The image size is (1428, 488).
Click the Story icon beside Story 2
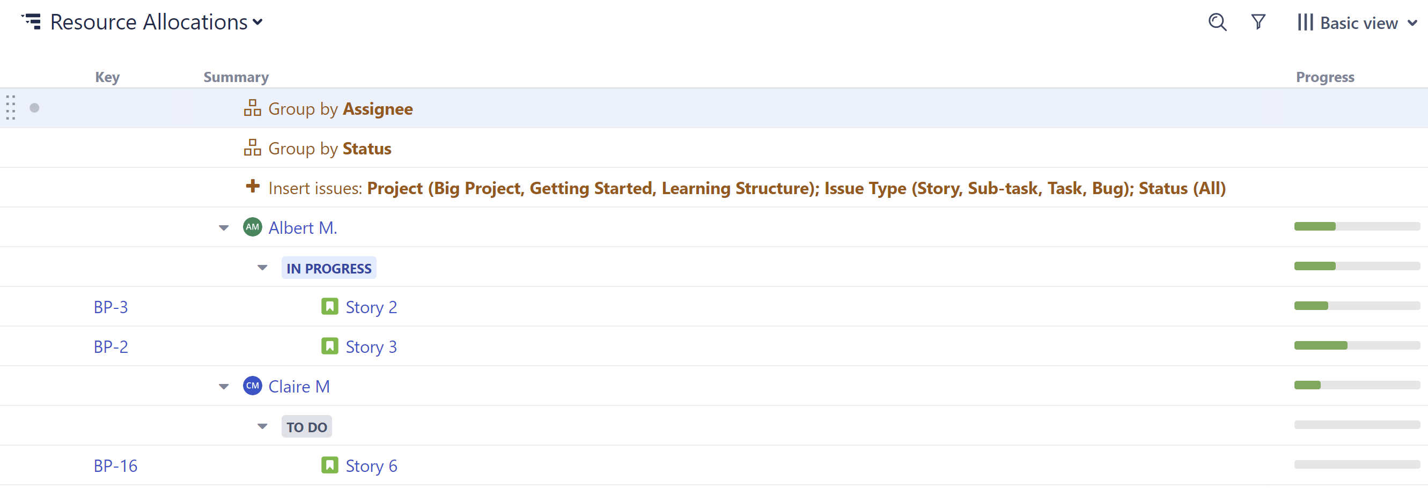[x=330, y=306]
